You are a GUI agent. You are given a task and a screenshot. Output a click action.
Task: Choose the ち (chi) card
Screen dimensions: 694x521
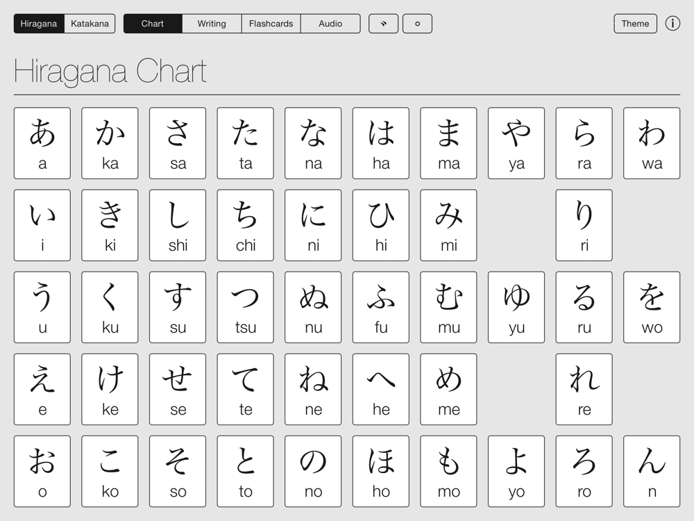(x=245, y=225)
